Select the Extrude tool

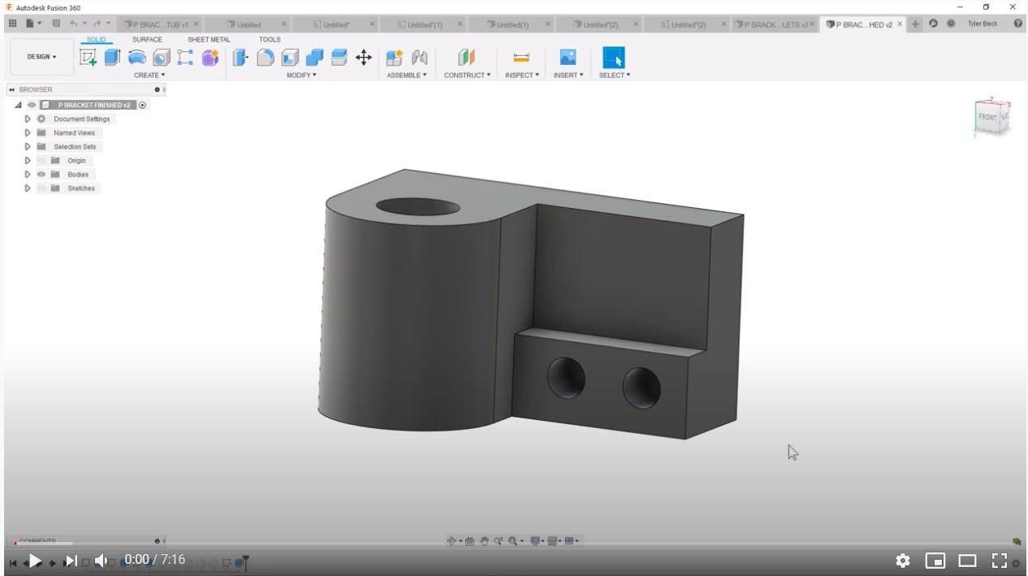(x=112, y=57)
